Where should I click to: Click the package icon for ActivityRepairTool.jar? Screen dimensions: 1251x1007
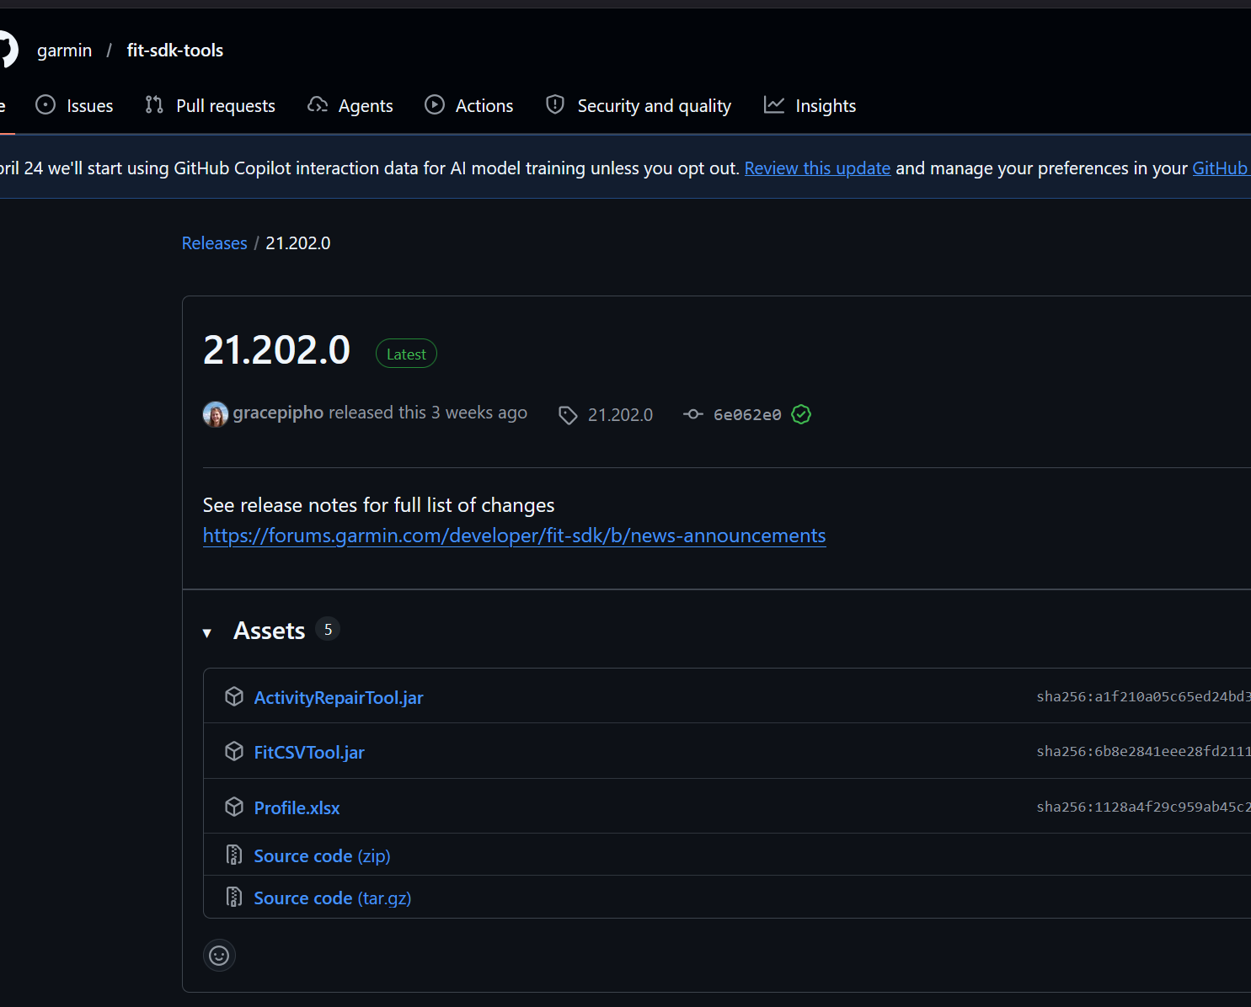point(234,696)
